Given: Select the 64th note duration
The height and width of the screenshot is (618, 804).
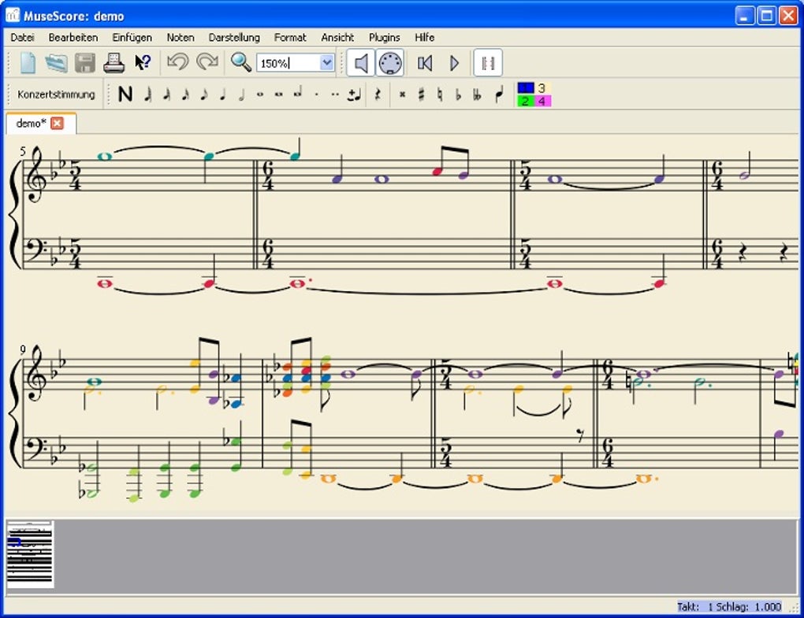Looking at the screenshot, I should click(147, 94).
